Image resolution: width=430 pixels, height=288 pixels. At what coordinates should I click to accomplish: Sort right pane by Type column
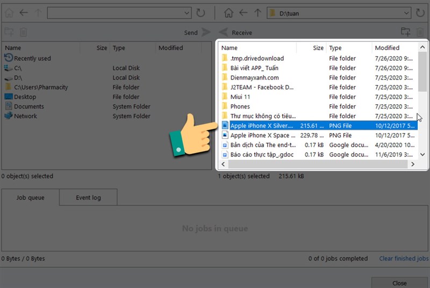(x=335, y=48)
